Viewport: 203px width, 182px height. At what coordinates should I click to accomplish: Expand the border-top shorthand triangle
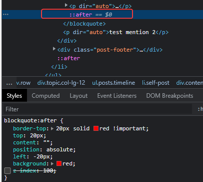52,128
